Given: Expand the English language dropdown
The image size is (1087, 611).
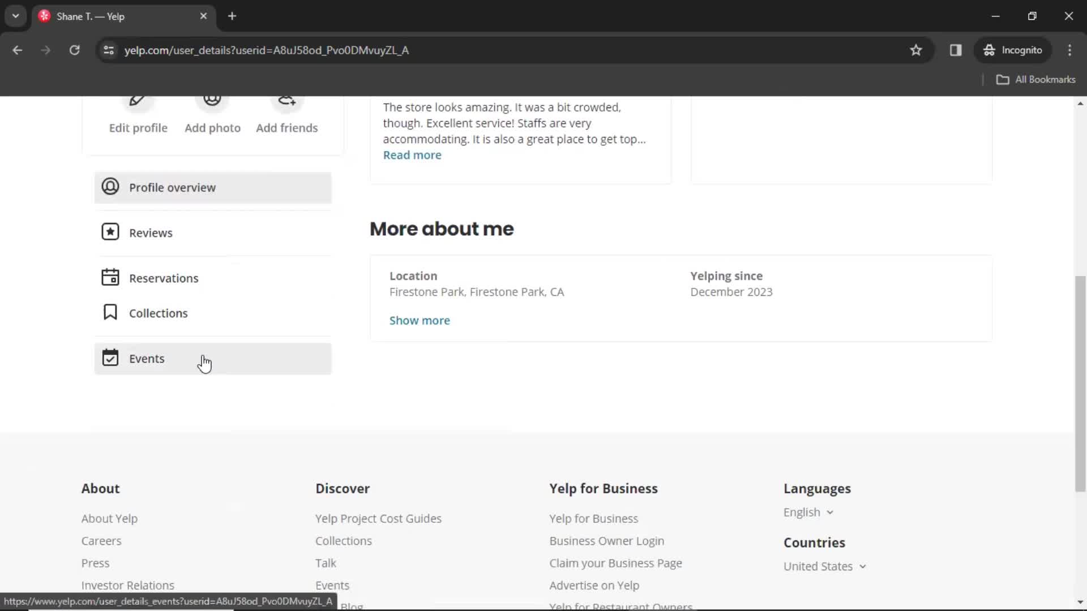Looking at the screenshot, I should pos(808,513).
